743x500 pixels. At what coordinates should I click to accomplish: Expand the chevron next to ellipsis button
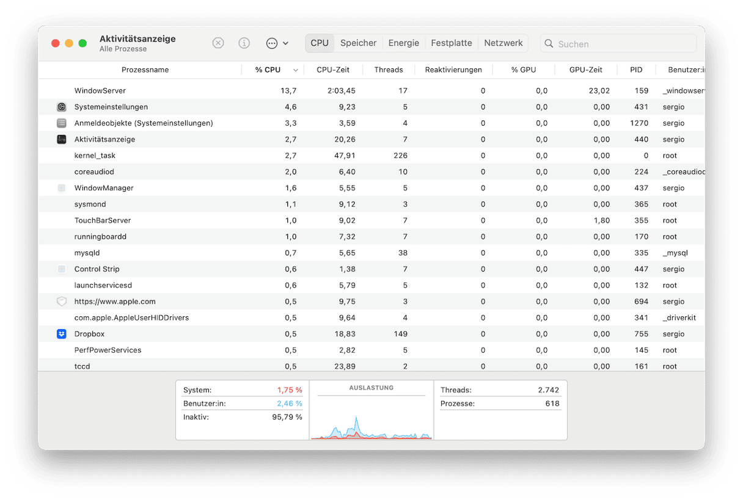285,43
